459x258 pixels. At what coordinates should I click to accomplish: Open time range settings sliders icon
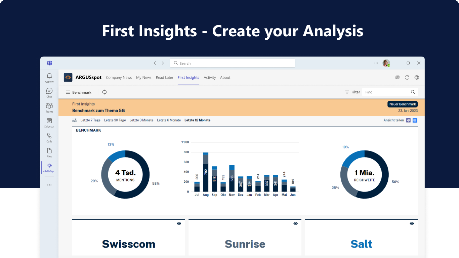pos(75,120)
